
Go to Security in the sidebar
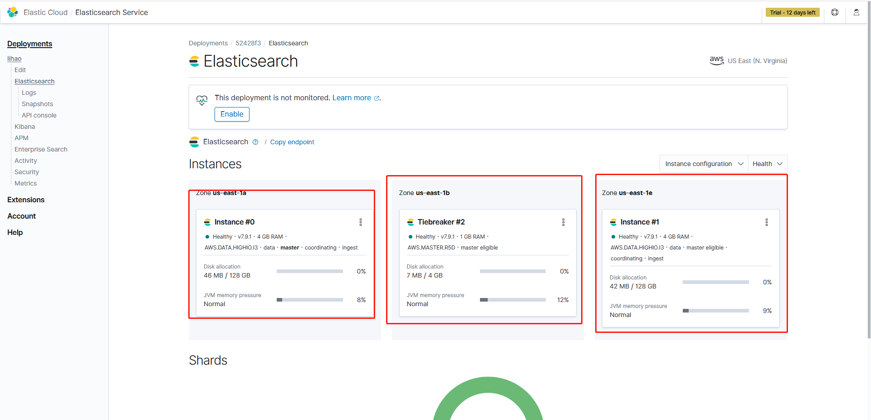27,172
